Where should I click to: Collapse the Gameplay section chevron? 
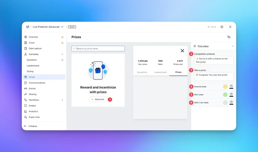point(62,54)
